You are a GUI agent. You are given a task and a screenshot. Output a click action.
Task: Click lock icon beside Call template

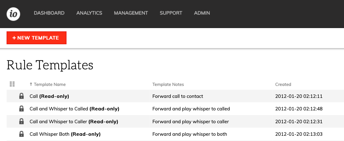tap(21, 96)
